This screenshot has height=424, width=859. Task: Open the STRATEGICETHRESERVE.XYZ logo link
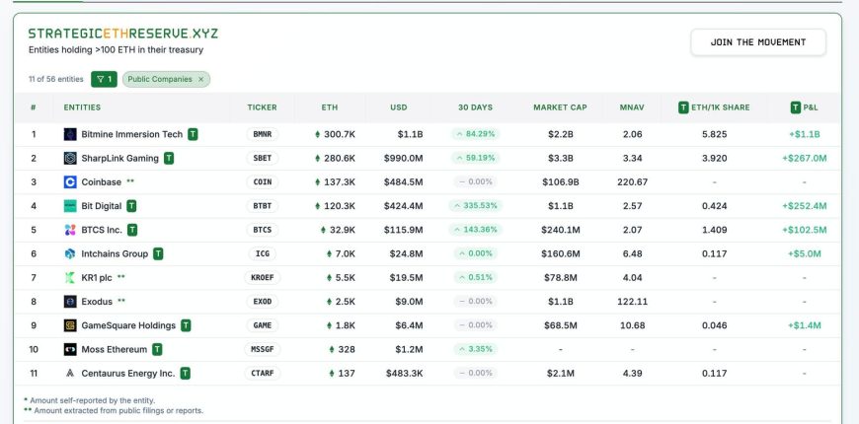pos(123,34)
